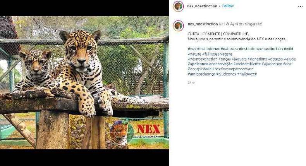Open the #conservação hashtag
This screenshot has width=306, height=166.
(220, 64)
